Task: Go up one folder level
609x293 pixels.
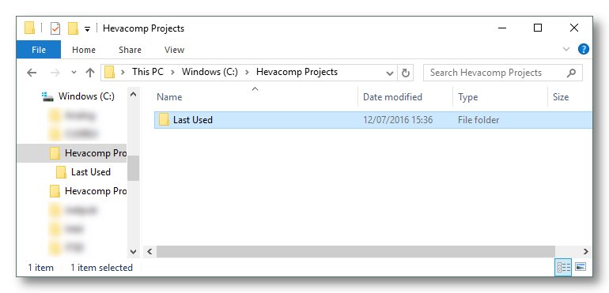Action: coord(90,73)
